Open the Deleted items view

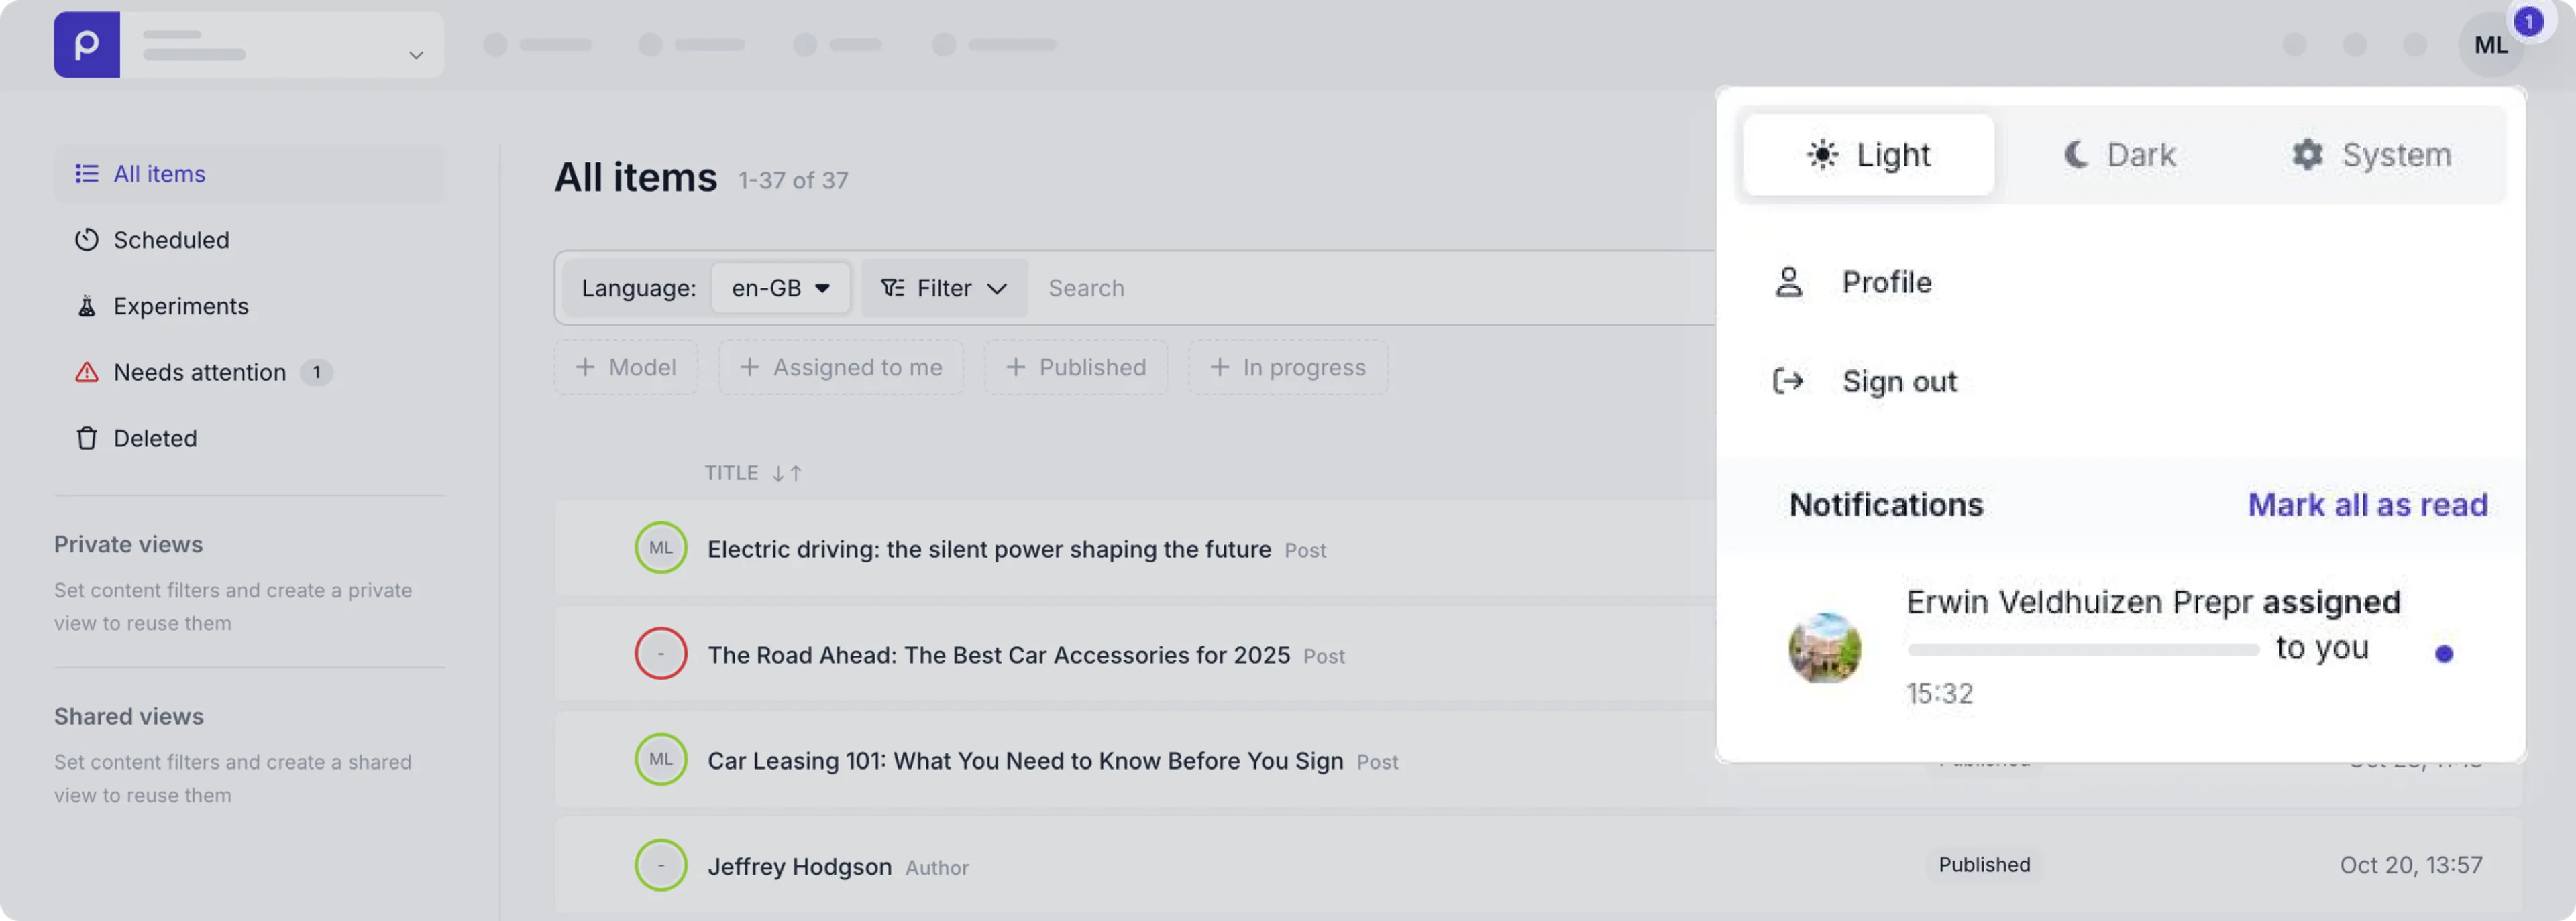point(155,438)
